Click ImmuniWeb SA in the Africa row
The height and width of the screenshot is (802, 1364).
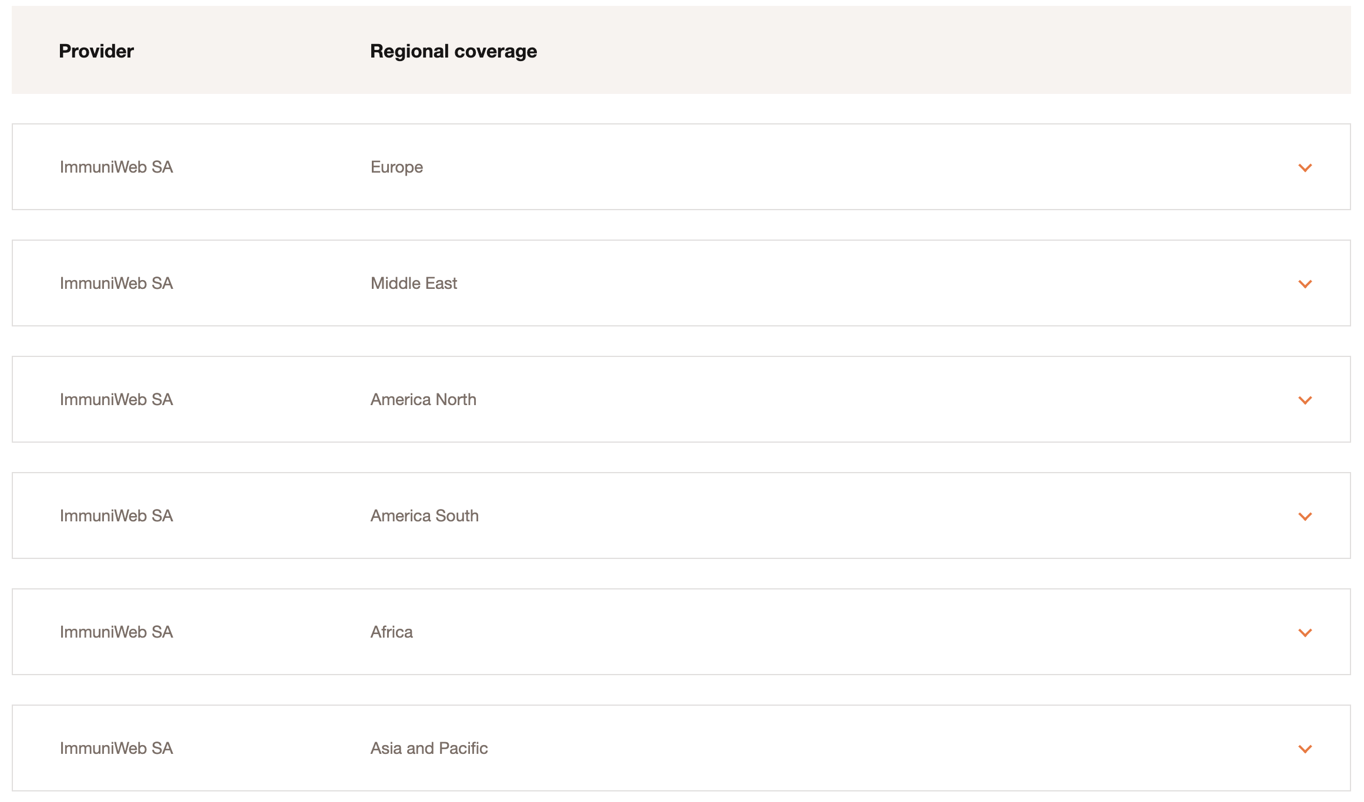116,632
